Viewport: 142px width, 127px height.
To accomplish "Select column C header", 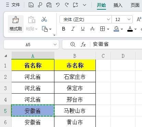I will pos(103,56).
